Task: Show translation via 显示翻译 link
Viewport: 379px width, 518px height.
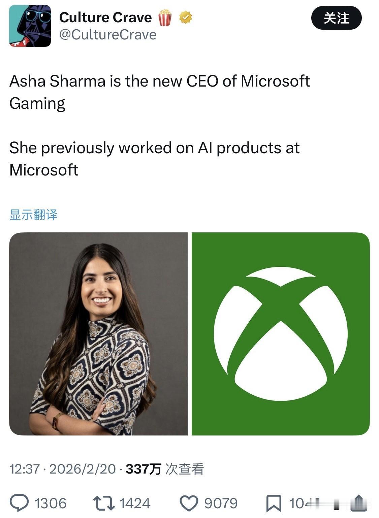Action: coord(33,215)
